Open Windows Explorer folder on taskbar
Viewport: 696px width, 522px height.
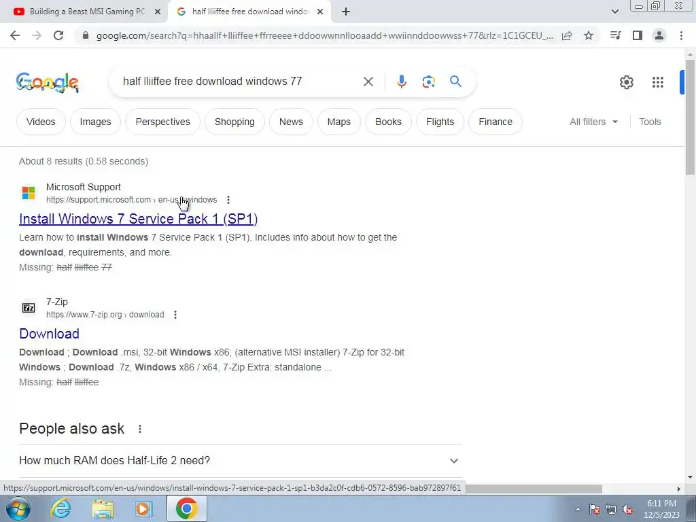pyautogui.click(x=103, y=508)
